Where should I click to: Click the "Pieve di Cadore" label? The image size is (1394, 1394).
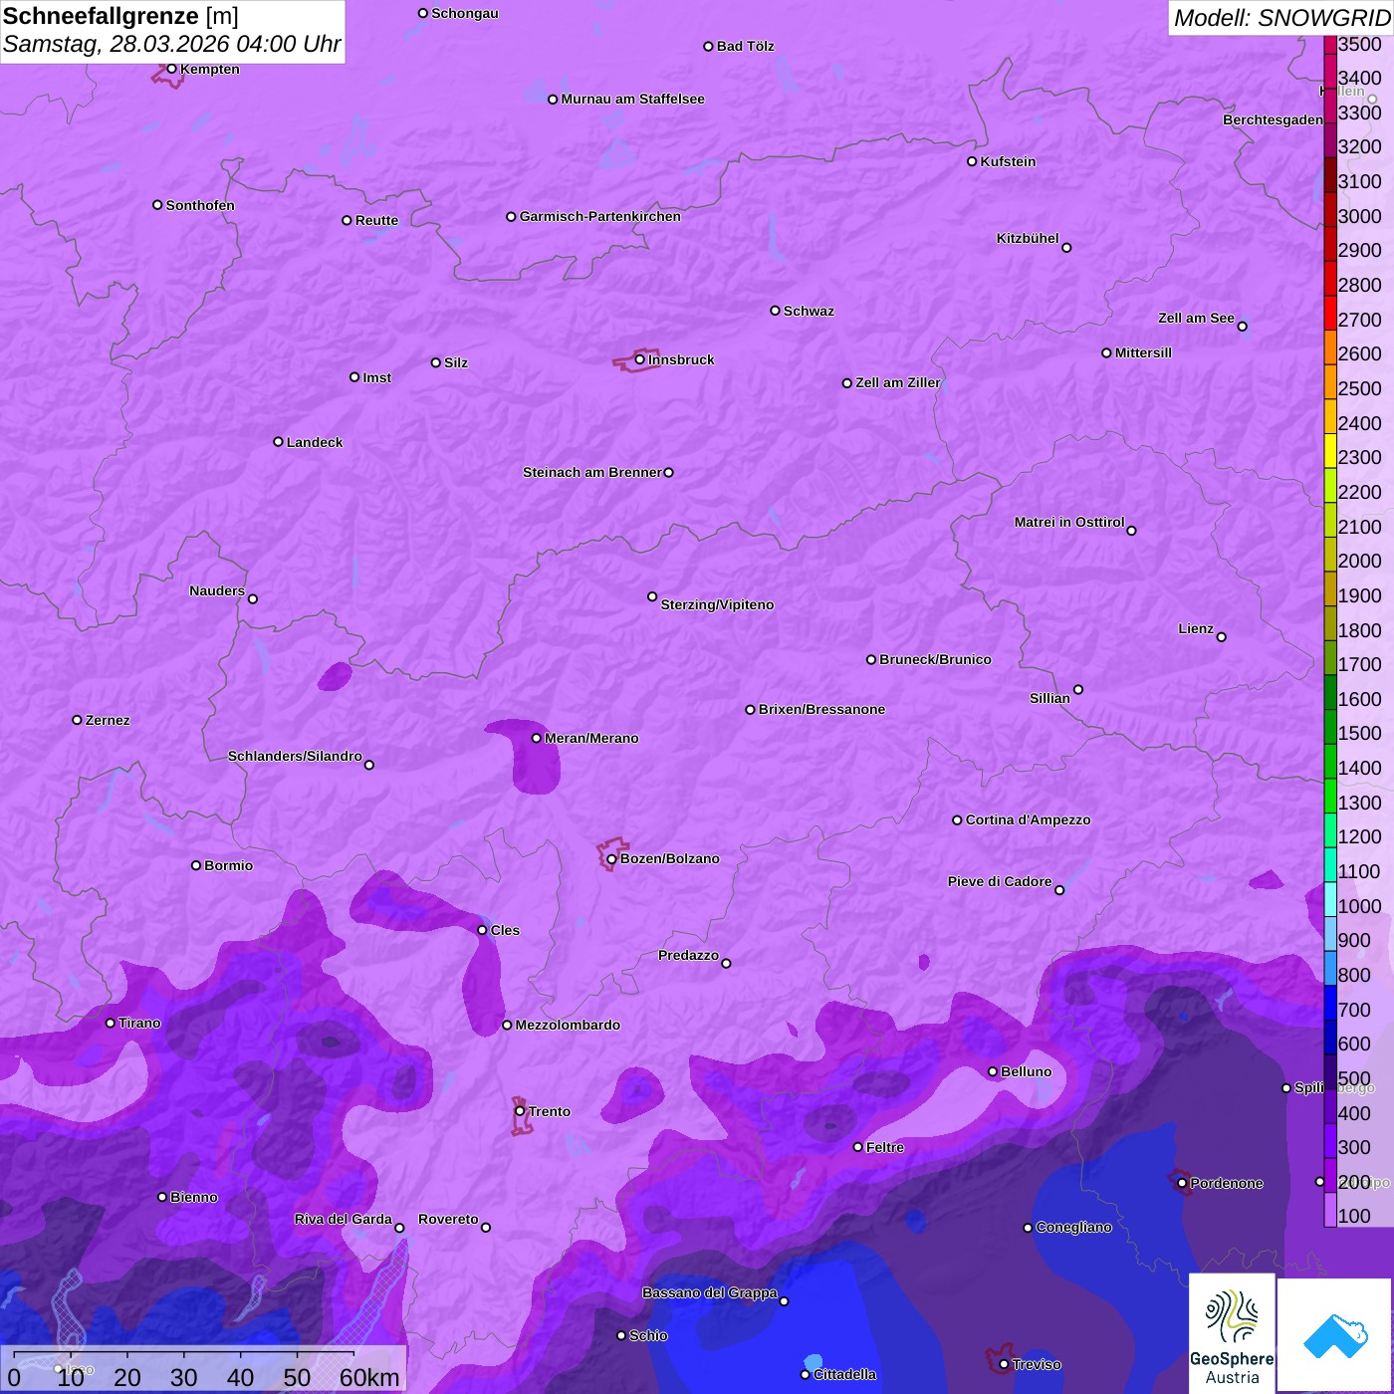tap(1000, 881)
